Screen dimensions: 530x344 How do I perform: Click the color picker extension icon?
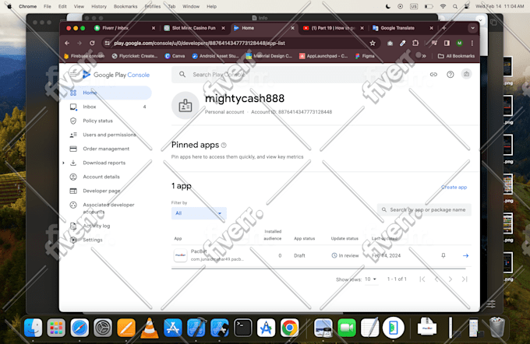point(402,44)
